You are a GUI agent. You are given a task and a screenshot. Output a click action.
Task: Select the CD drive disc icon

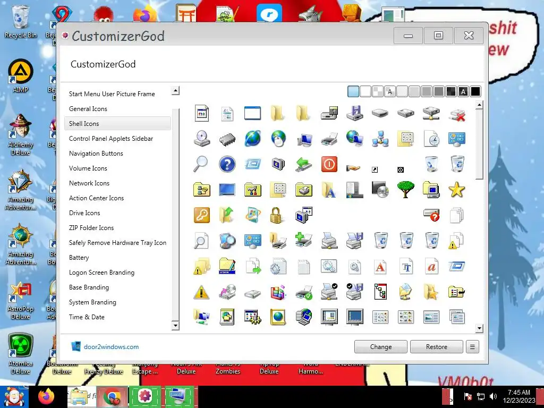201,139
